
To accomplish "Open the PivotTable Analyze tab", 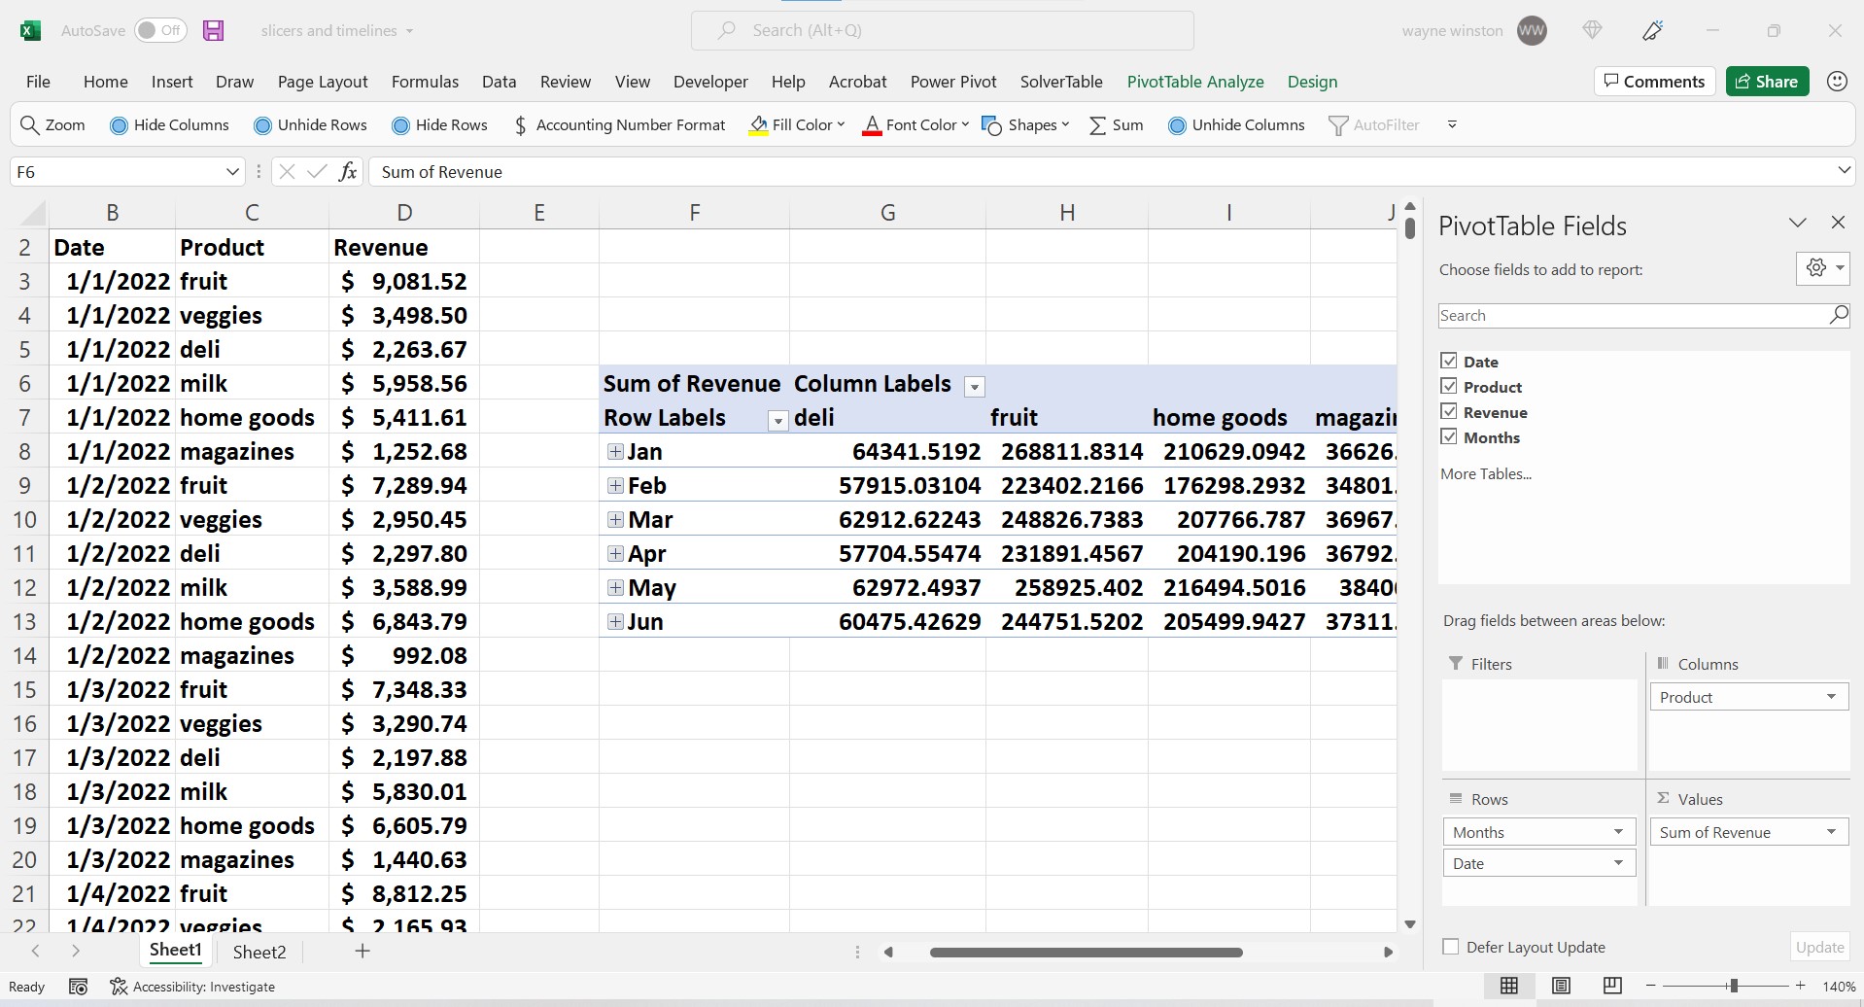I will (x=1194, y=82).
